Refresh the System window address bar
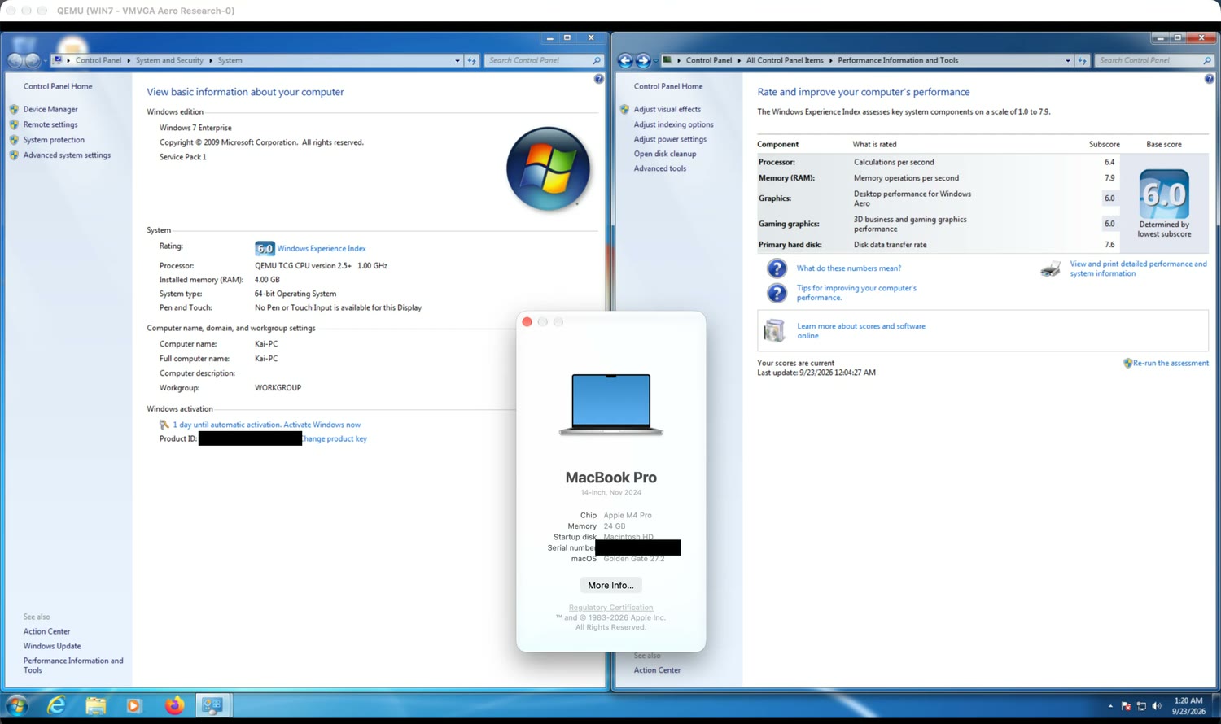The width and height of the screenshot is (1221, 724). pos(472,60)
